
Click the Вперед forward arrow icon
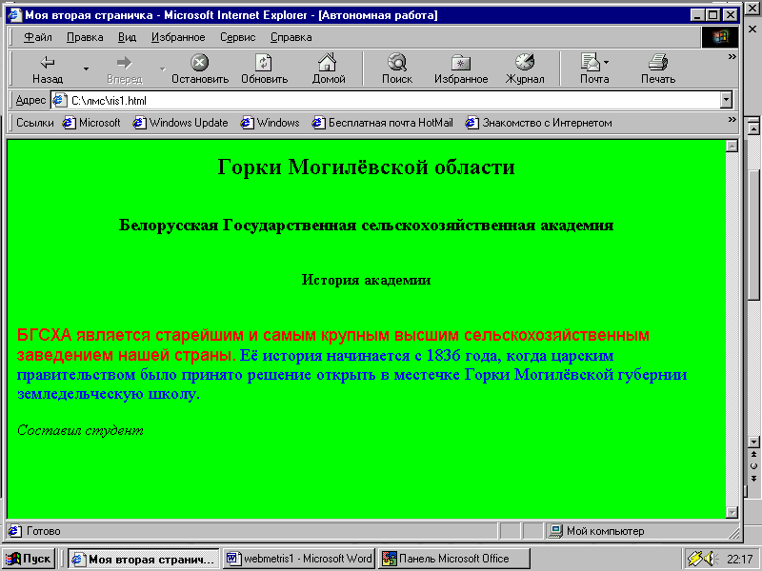coord(125,63)
